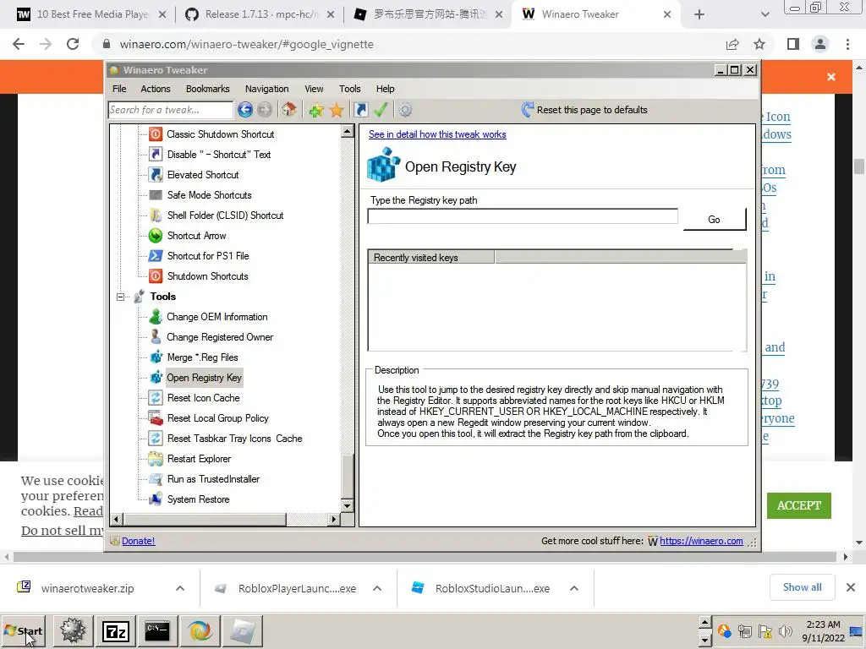
Task: Open the Navigation menu
Action: [x=266, y=89]
